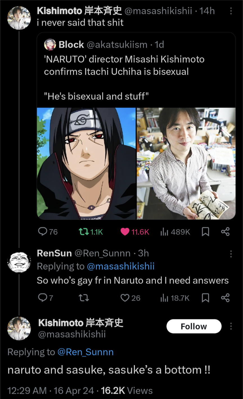Bookmark the quoted tweet
243x399 pixels.
(x=205, y=232)
